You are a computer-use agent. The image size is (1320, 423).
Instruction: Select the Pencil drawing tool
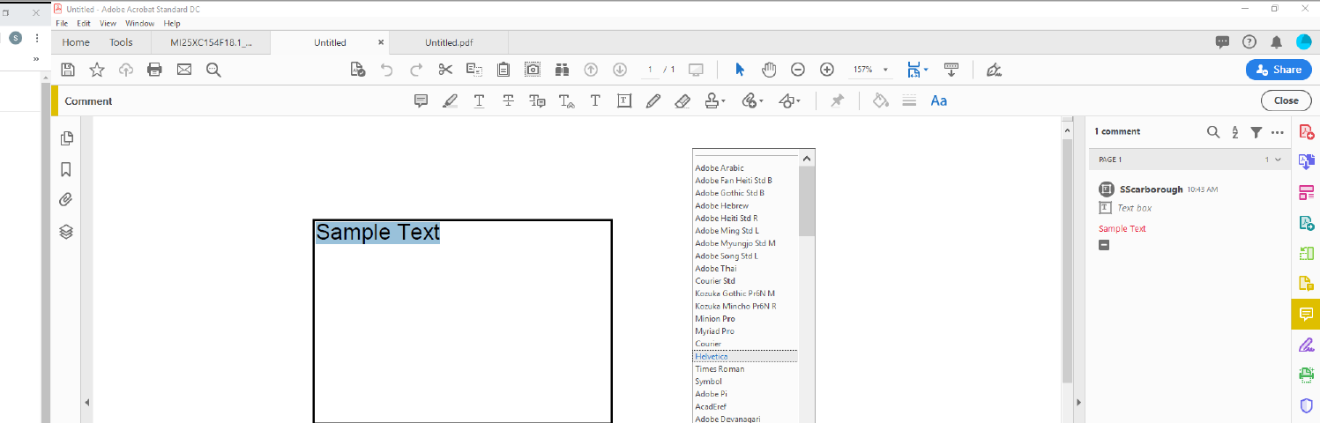coord(653,101)
